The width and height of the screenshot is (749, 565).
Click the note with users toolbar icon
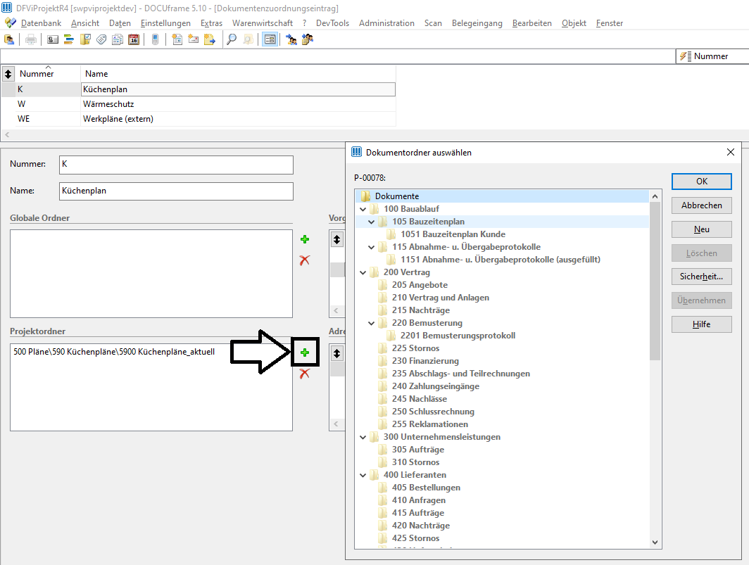point(307,39)
